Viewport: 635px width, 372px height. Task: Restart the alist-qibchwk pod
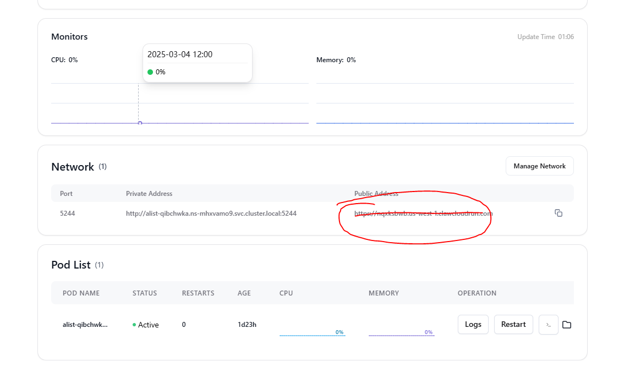click(513, 325)
